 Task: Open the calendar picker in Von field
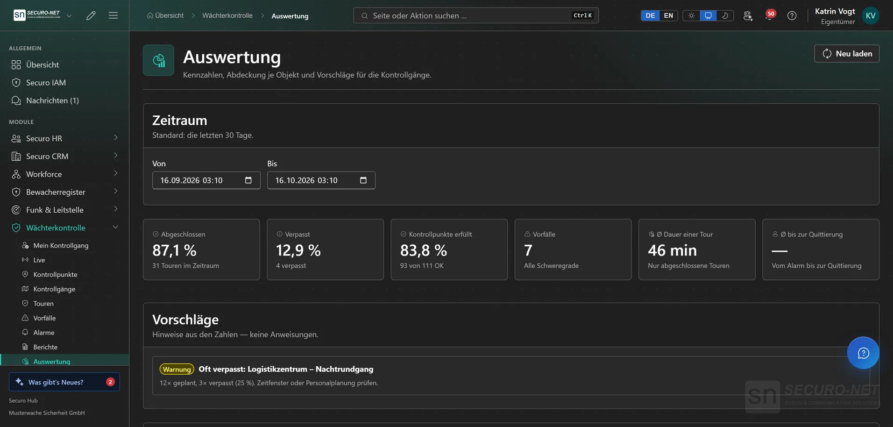pos(248,180)
